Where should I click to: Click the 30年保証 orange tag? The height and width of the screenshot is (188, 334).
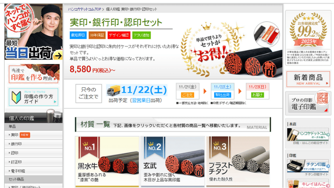click(97, 35)
